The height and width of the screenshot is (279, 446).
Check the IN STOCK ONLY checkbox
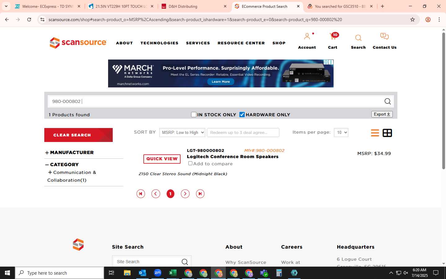click(x=194, y=115)
